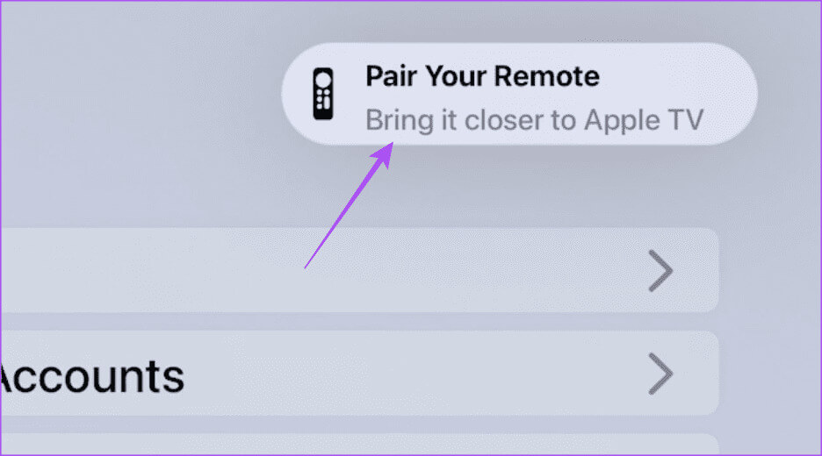Click the blank area between the two chevron rows

pyautogui.click(x=359, y=322)
